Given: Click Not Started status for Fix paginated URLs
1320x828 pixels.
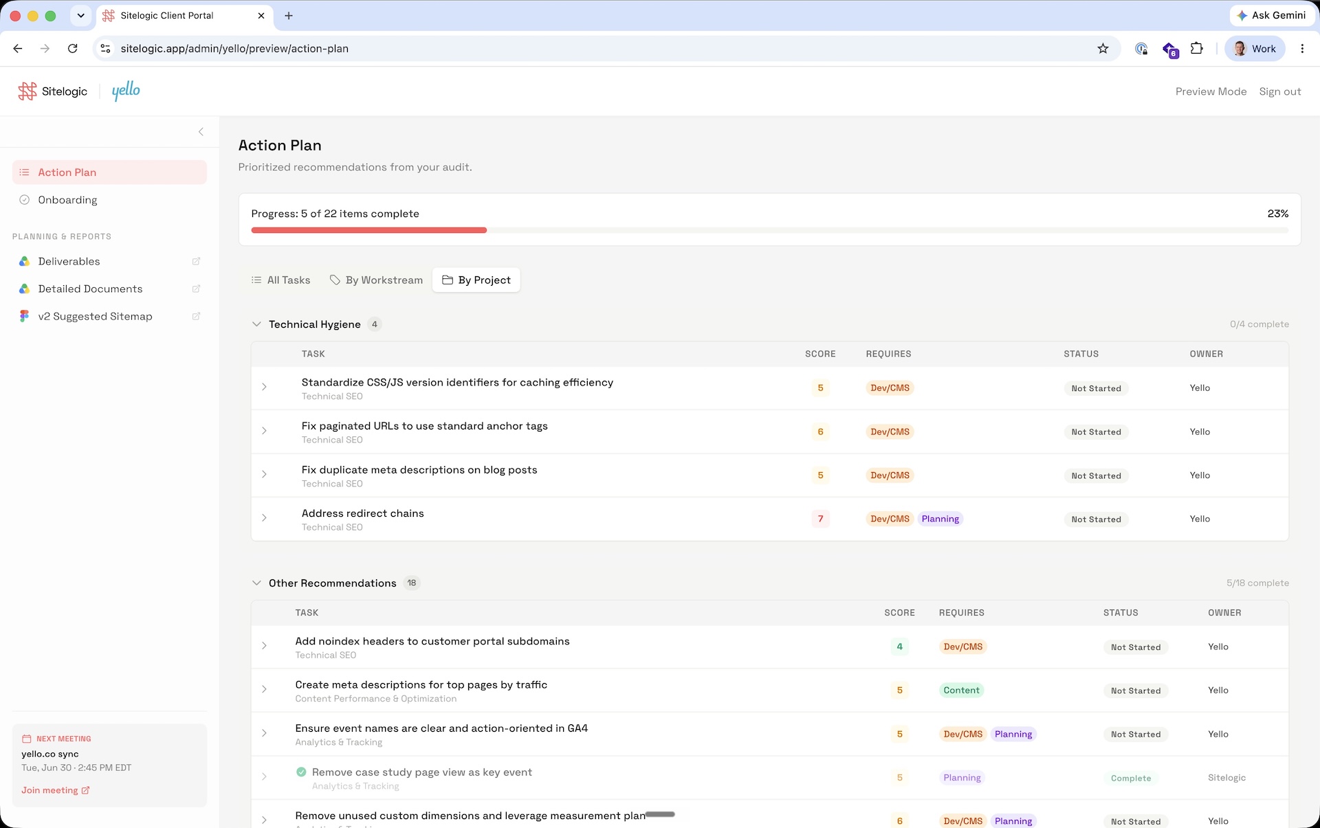Looking at the screenshot, I should 1096,432.
